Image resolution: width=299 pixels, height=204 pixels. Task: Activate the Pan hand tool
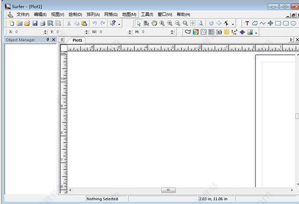154,23
